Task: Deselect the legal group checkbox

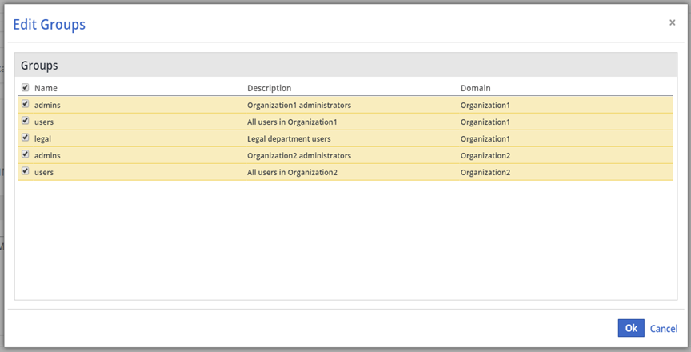Action: pyautogui.click(x=26, y=138)
